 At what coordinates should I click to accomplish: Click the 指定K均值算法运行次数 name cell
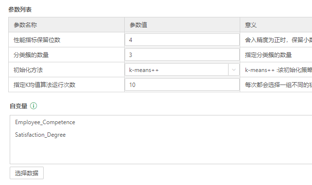pyautogui.click(x=66, y=85)
